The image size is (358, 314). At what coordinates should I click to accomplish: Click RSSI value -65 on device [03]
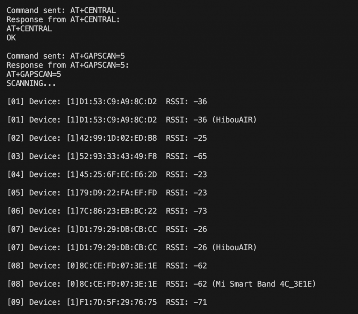click(x=200, y=156)
